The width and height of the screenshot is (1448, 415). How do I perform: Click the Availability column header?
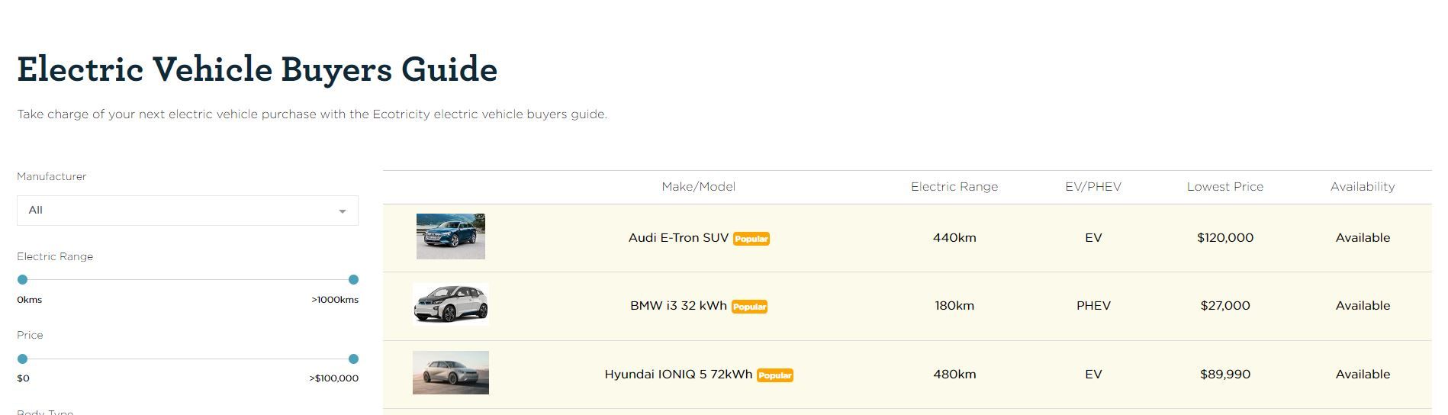tap(1363, 187)
